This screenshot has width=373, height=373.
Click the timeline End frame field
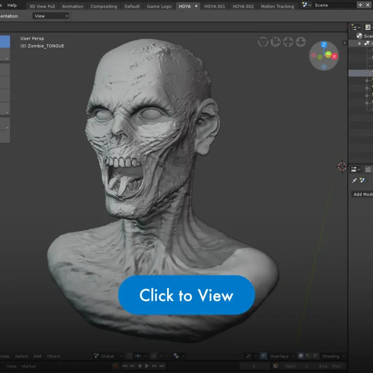[x=330, y=366]
